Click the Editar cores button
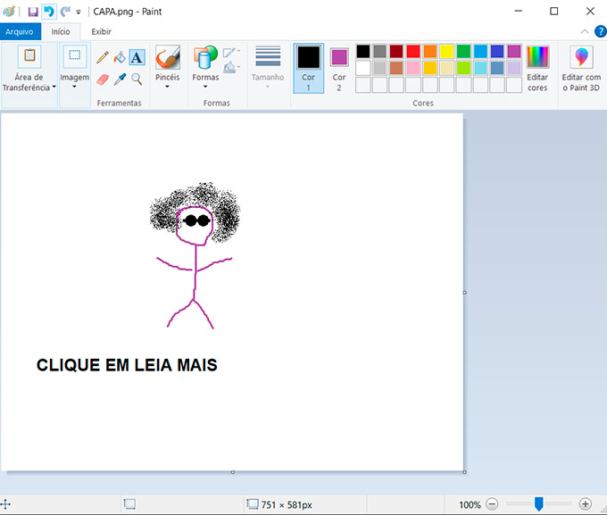This screenshot has width=607, height=515. pos(537,69)
